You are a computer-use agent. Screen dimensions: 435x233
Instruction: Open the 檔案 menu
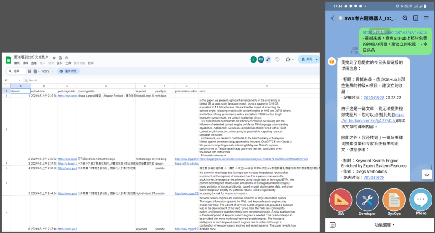17,63
